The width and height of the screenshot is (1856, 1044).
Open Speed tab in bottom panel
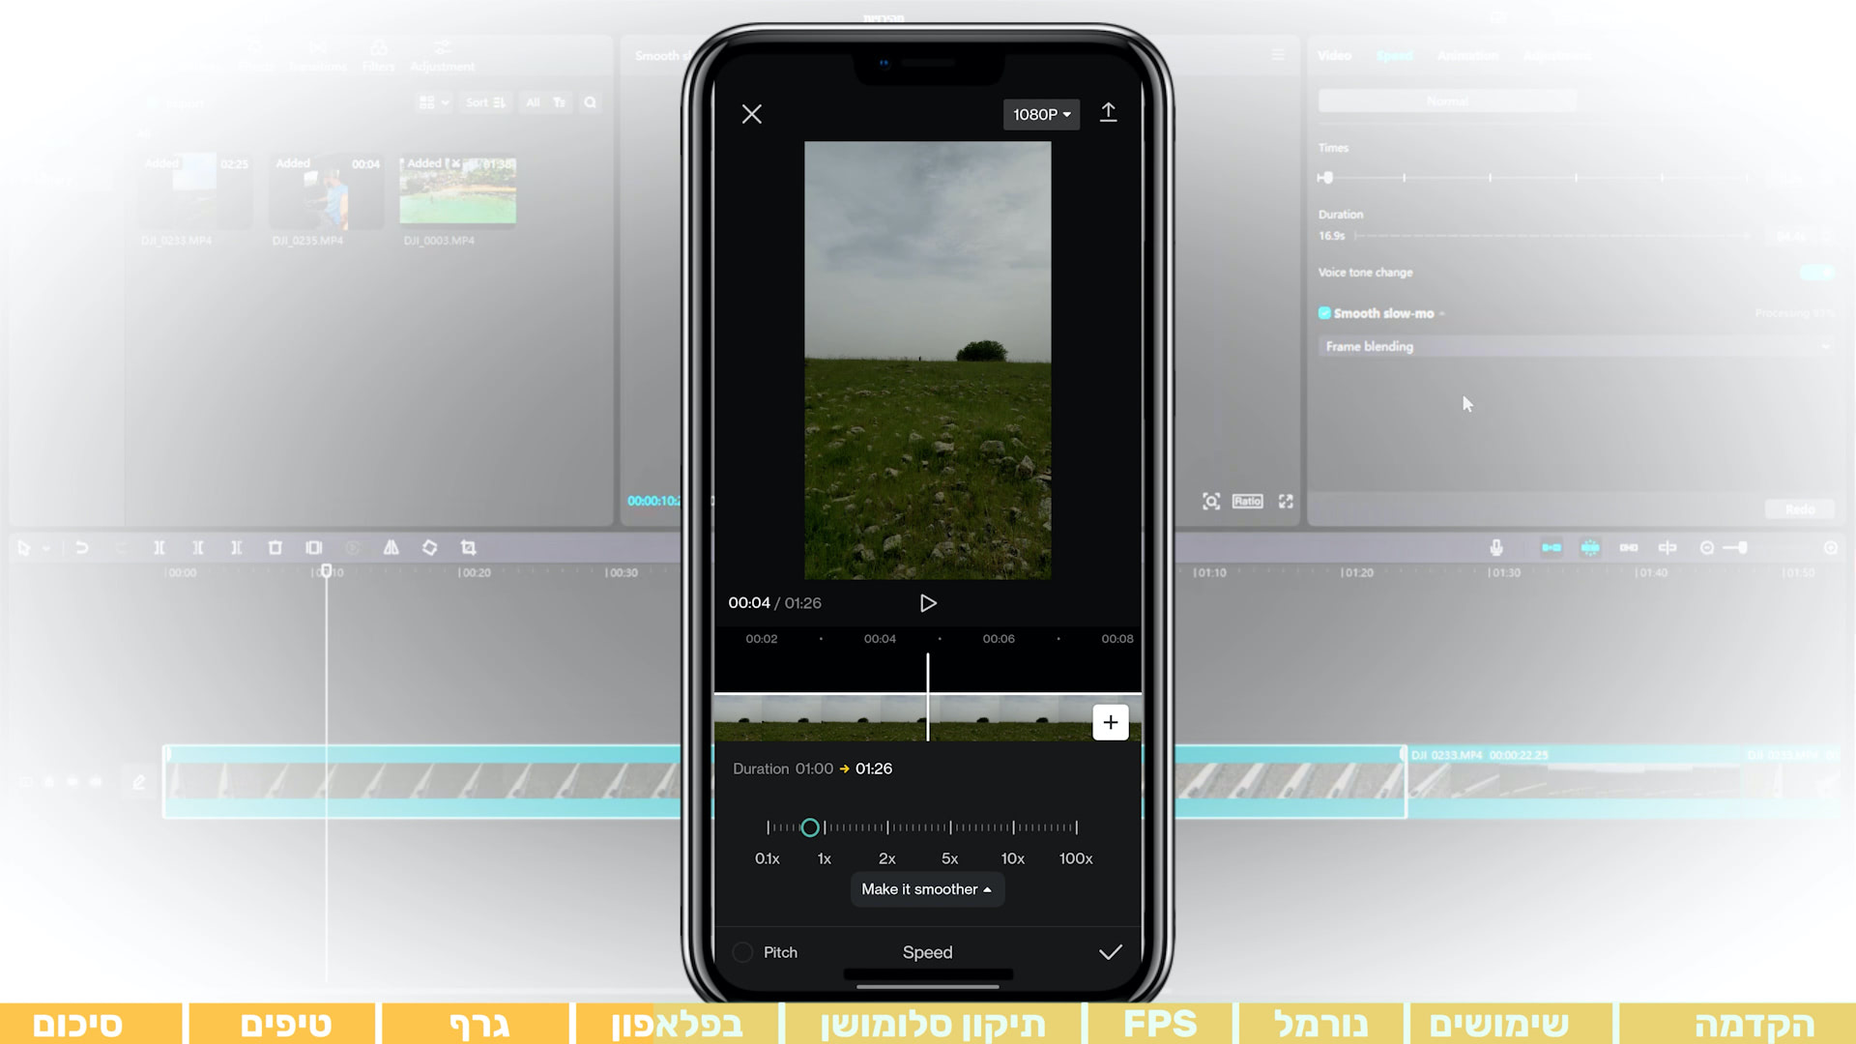point(928,952)
